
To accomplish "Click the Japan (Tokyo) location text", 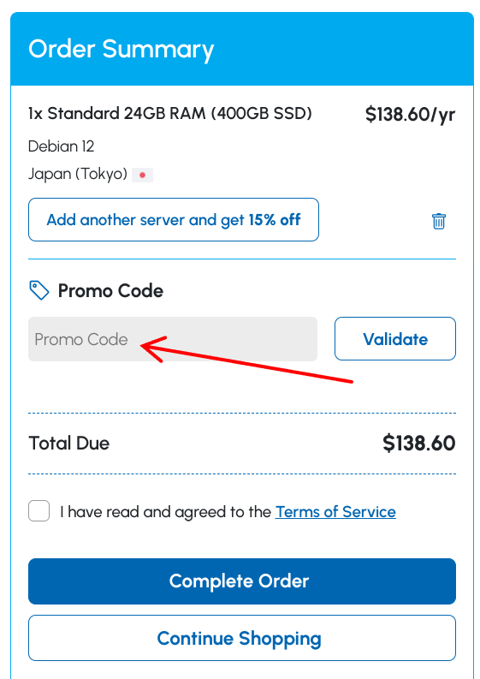I will pos(78,174).
